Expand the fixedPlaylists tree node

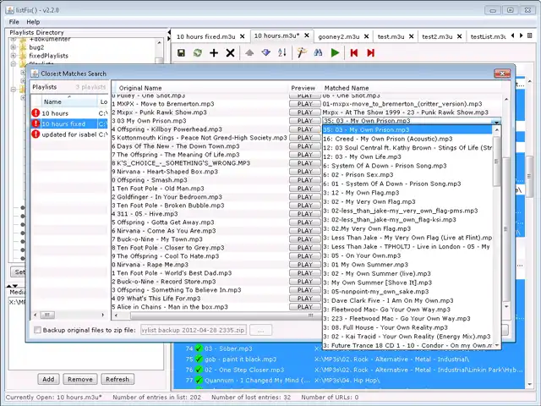pos(14,56)
